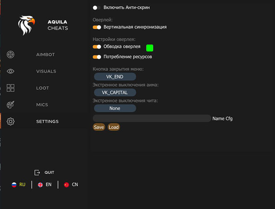Toggle the Потребление ресурсов switch
Image resolution: width=275 pixels, height=209 pixels.
(97, 57)
